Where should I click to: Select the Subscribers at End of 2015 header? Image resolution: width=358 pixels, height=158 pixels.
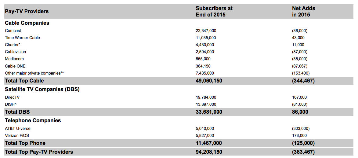click(214, 11)
